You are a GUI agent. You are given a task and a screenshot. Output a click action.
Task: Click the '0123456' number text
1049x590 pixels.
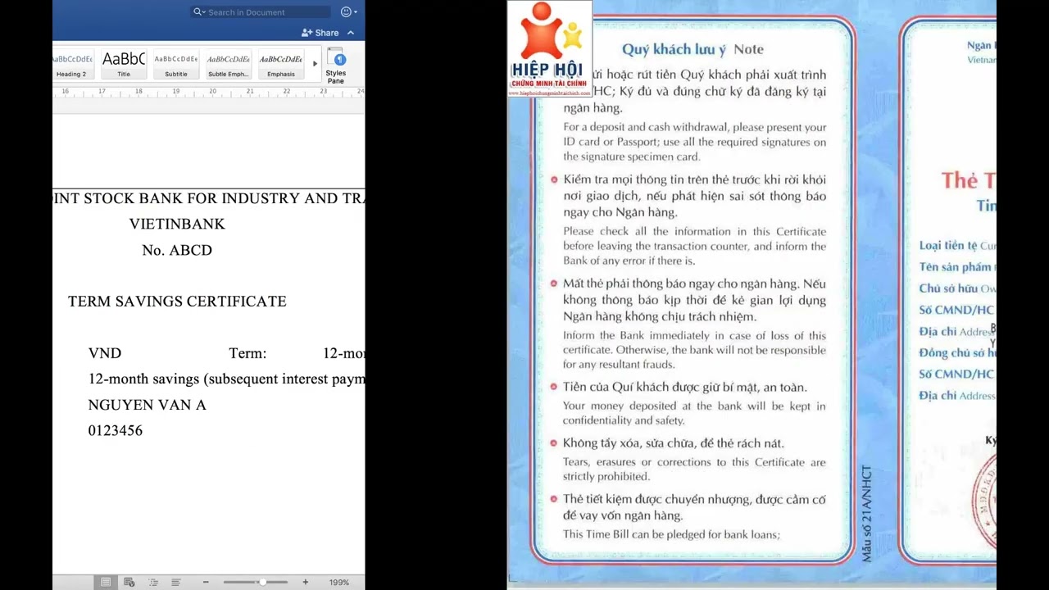coord(116,430)
